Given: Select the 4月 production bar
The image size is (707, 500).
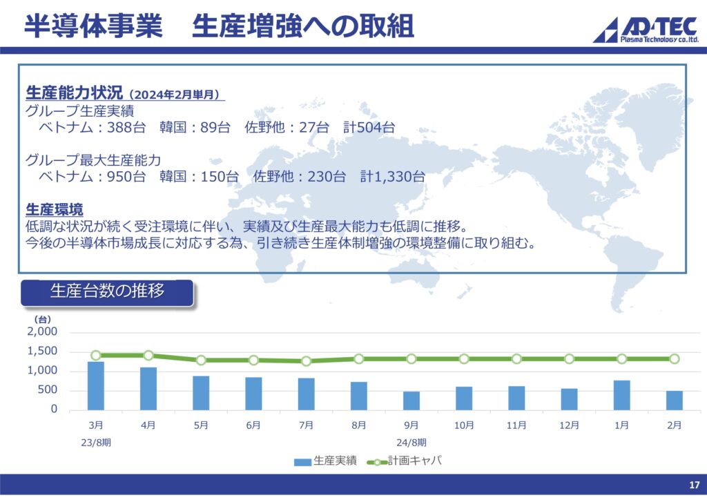Looking at the screenshot, I should click(148, 389).
